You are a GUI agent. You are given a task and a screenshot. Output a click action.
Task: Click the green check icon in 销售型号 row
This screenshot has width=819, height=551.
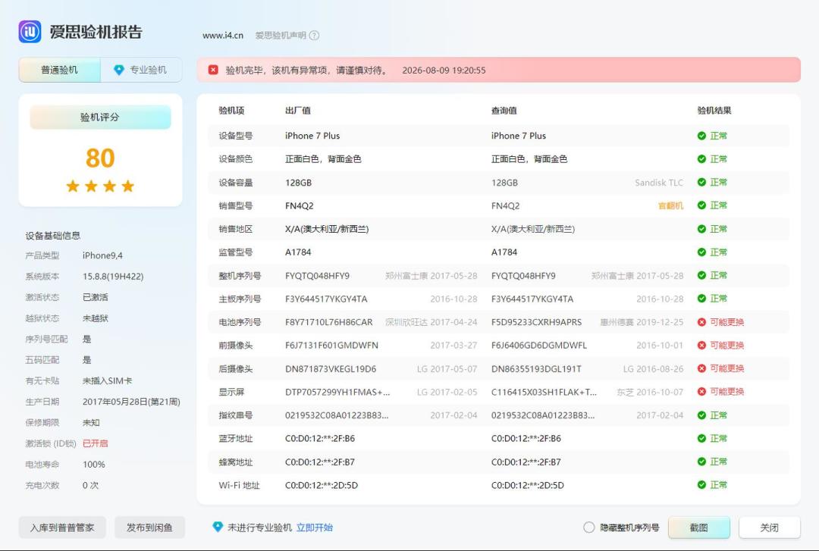701,205
